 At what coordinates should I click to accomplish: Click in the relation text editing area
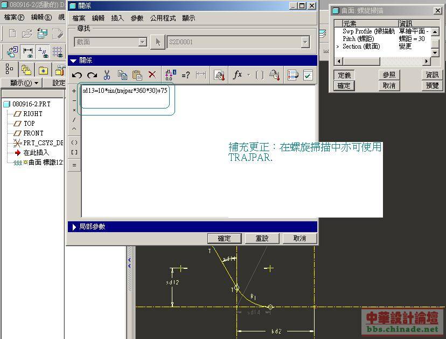198,151
